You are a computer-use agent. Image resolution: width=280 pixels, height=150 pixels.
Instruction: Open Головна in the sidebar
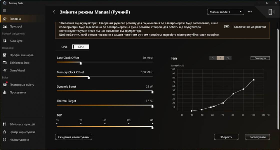23,19
